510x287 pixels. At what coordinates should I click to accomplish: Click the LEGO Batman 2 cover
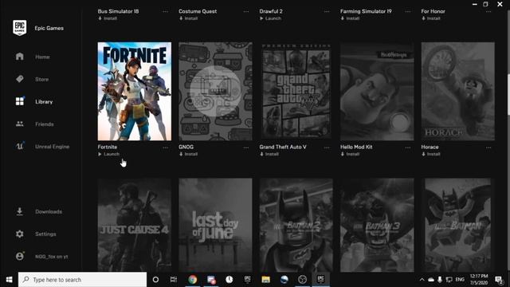[296, 225]
